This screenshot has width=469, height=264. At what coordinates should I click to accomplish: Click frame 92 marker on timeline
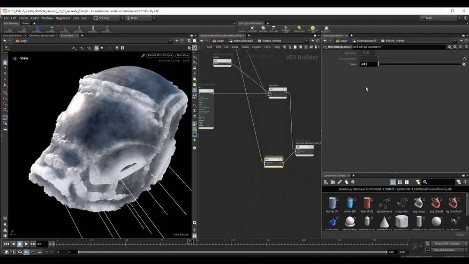pos(190,241)
